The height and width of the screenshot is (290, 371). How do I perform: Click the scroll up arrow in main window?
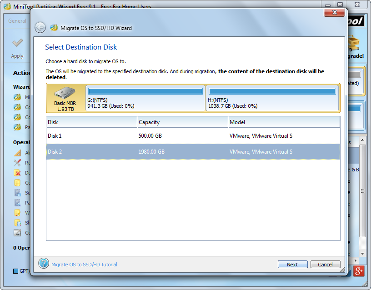[362, 140]
